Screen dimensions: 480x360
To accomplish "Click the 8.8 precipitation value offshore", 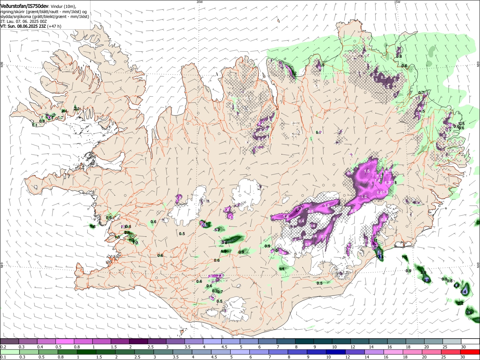I will (427, 280).
